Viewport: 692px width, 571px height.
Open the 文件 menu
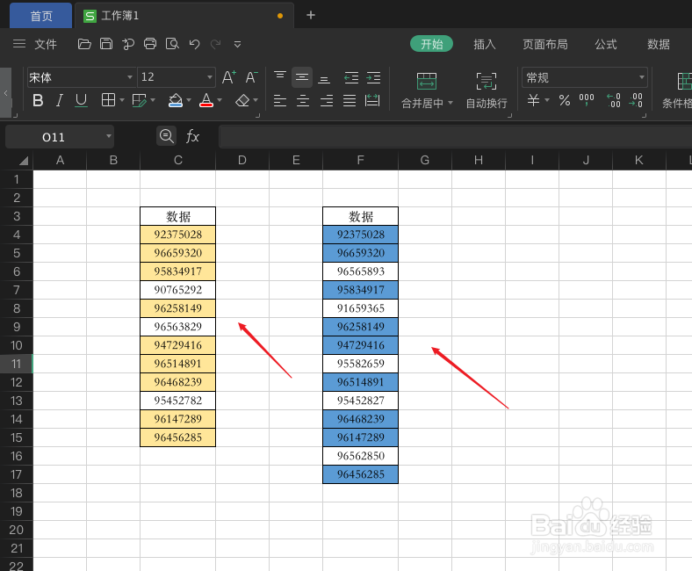pyautogui.click(x=46, y=44)
